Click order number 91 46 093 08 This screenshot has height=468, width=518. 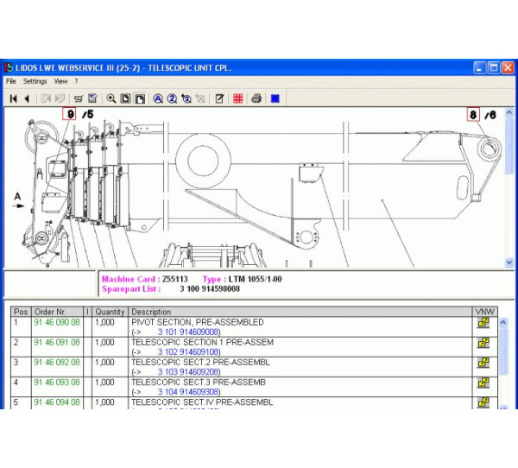[57, 382]
